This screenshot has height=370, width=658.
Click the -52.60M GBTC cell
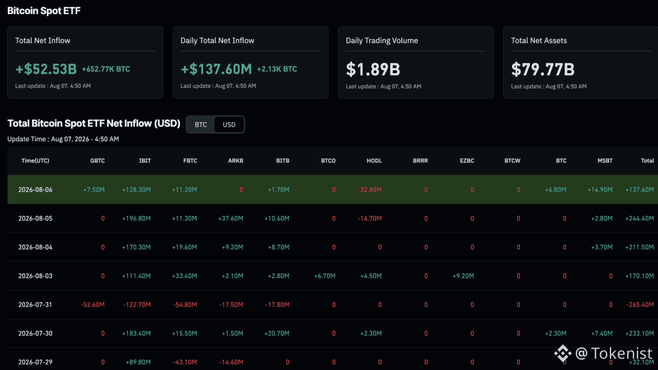93,304
